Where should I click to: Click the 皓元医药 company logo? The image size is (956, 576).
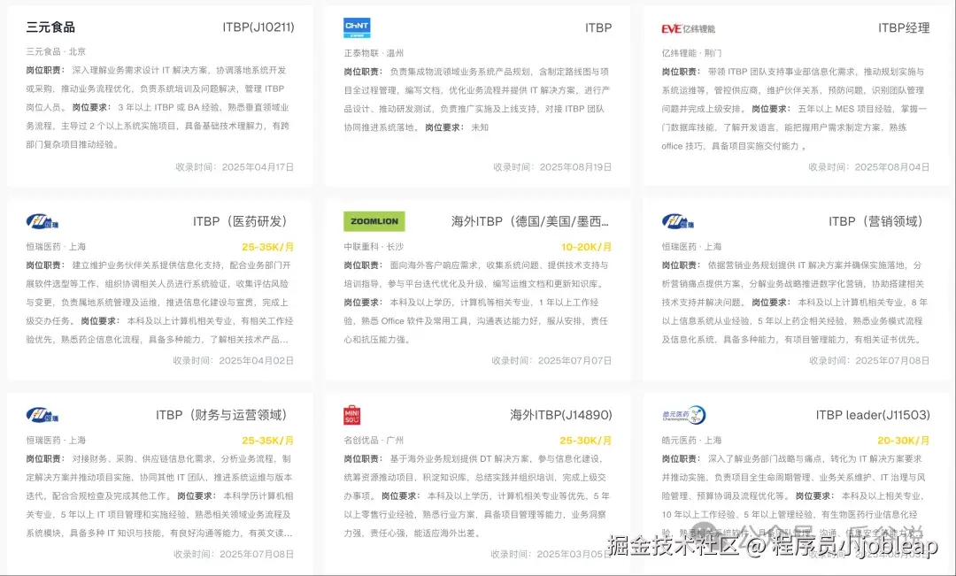point(683,415)
